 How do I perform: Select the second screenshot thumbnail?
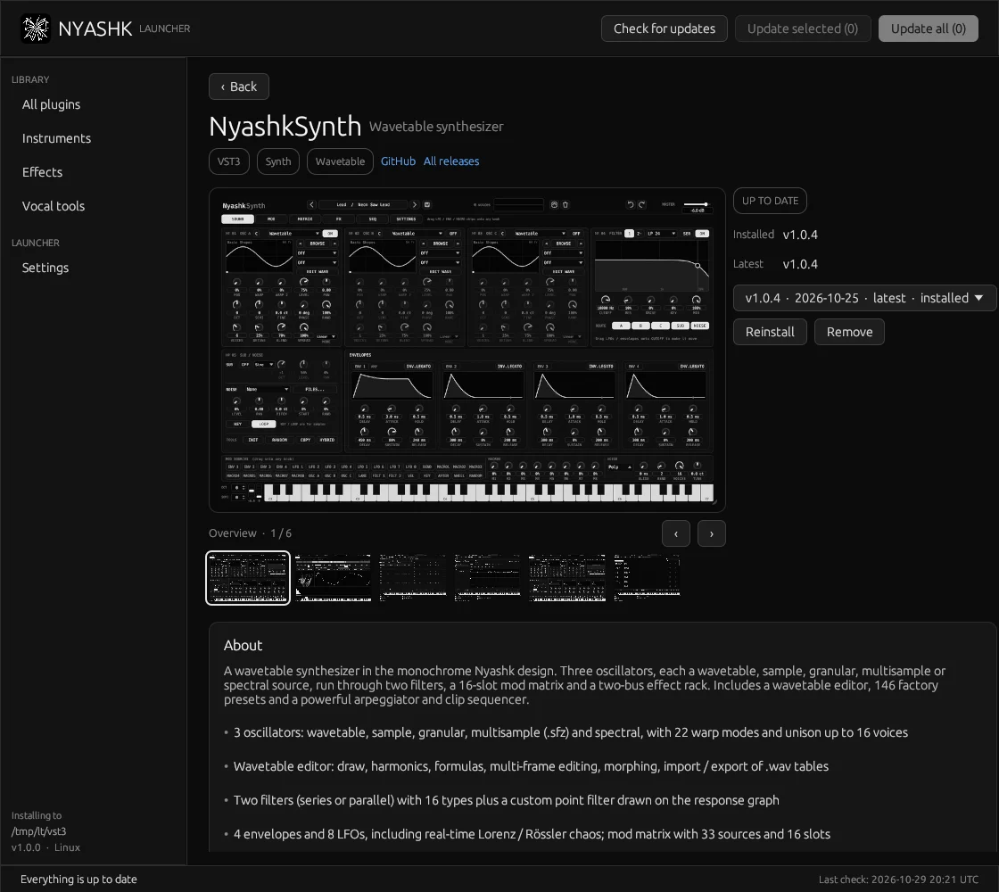pyautogui.click(x=333, y=578)
